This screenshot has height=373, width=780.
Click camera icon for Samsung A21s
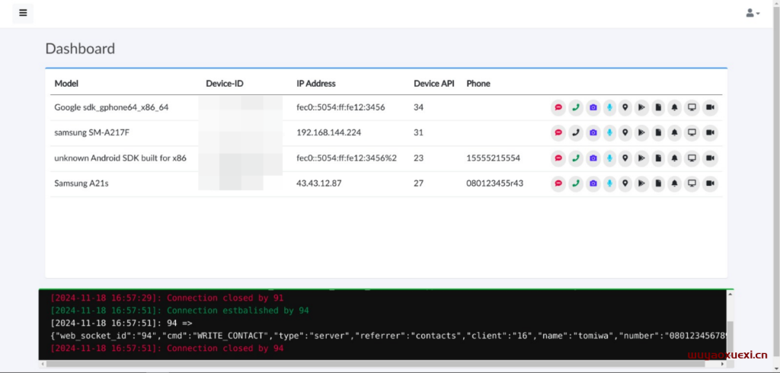pos(593,183)
